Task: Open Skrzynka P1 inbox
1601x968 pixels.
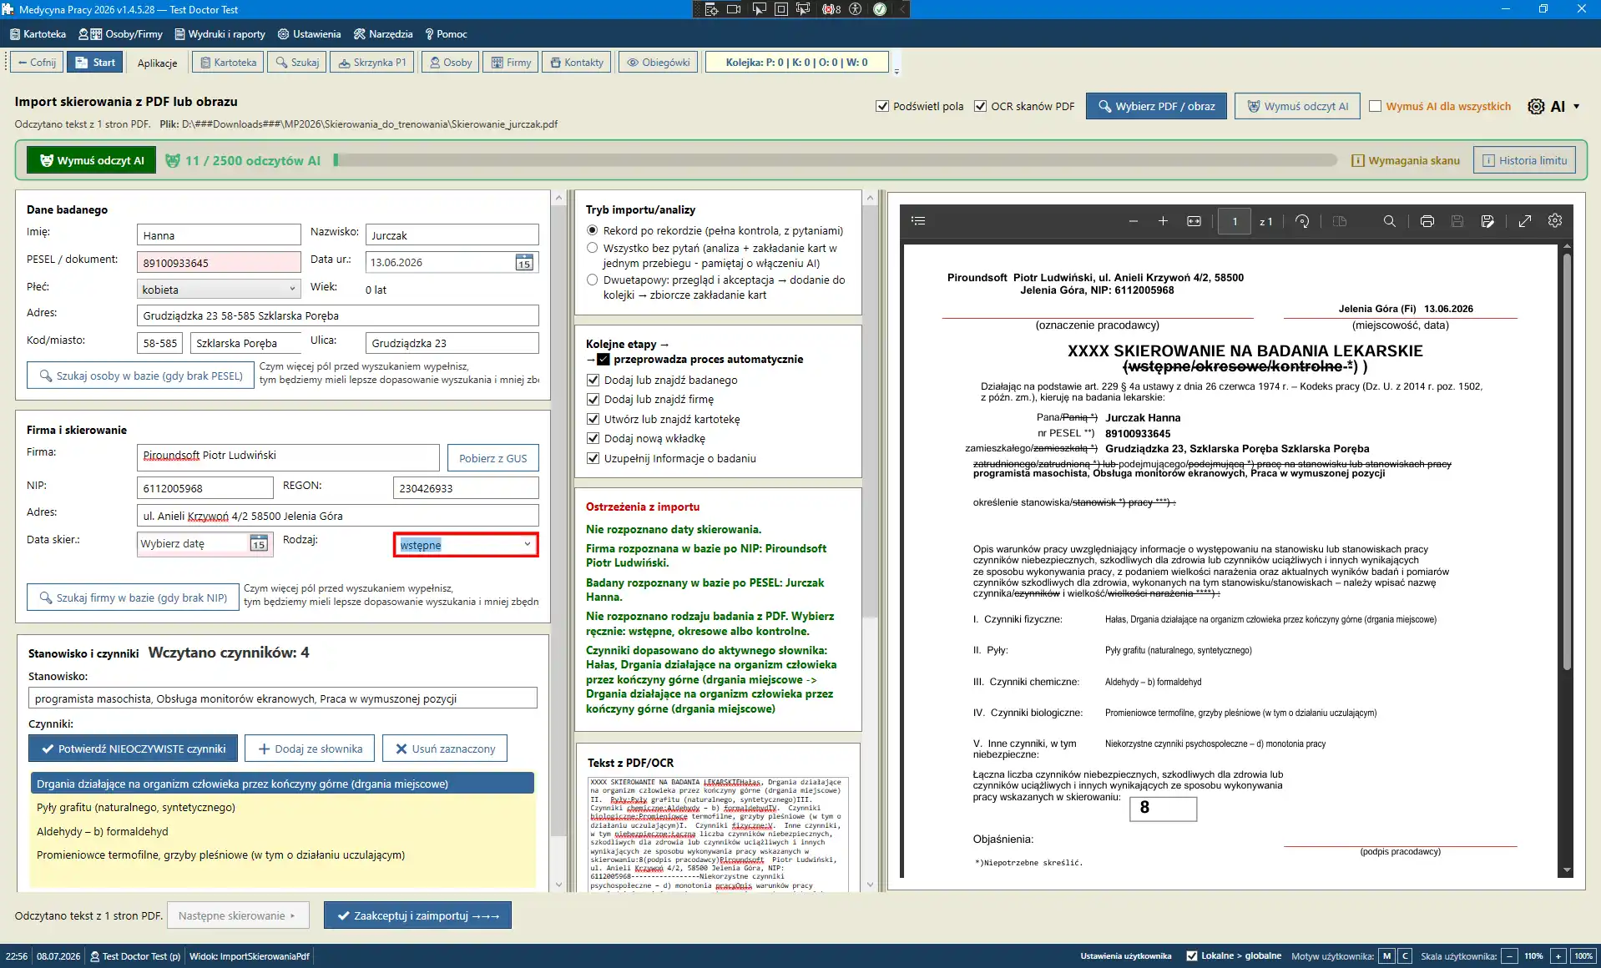Action: tap(372, 63)
